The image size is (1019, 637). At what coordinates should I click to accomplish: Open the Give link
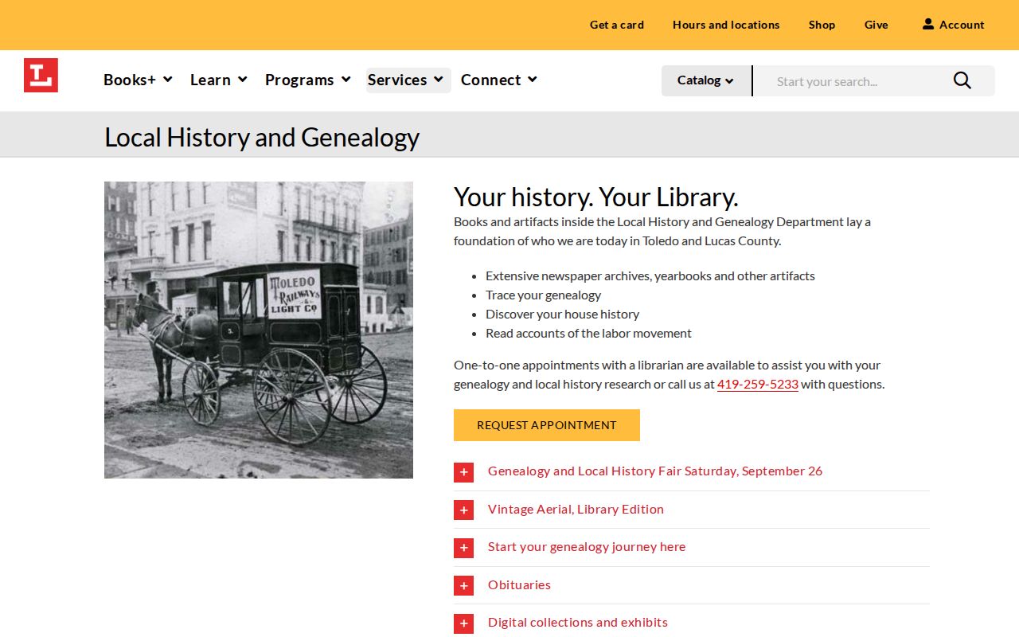click(876, 25)
